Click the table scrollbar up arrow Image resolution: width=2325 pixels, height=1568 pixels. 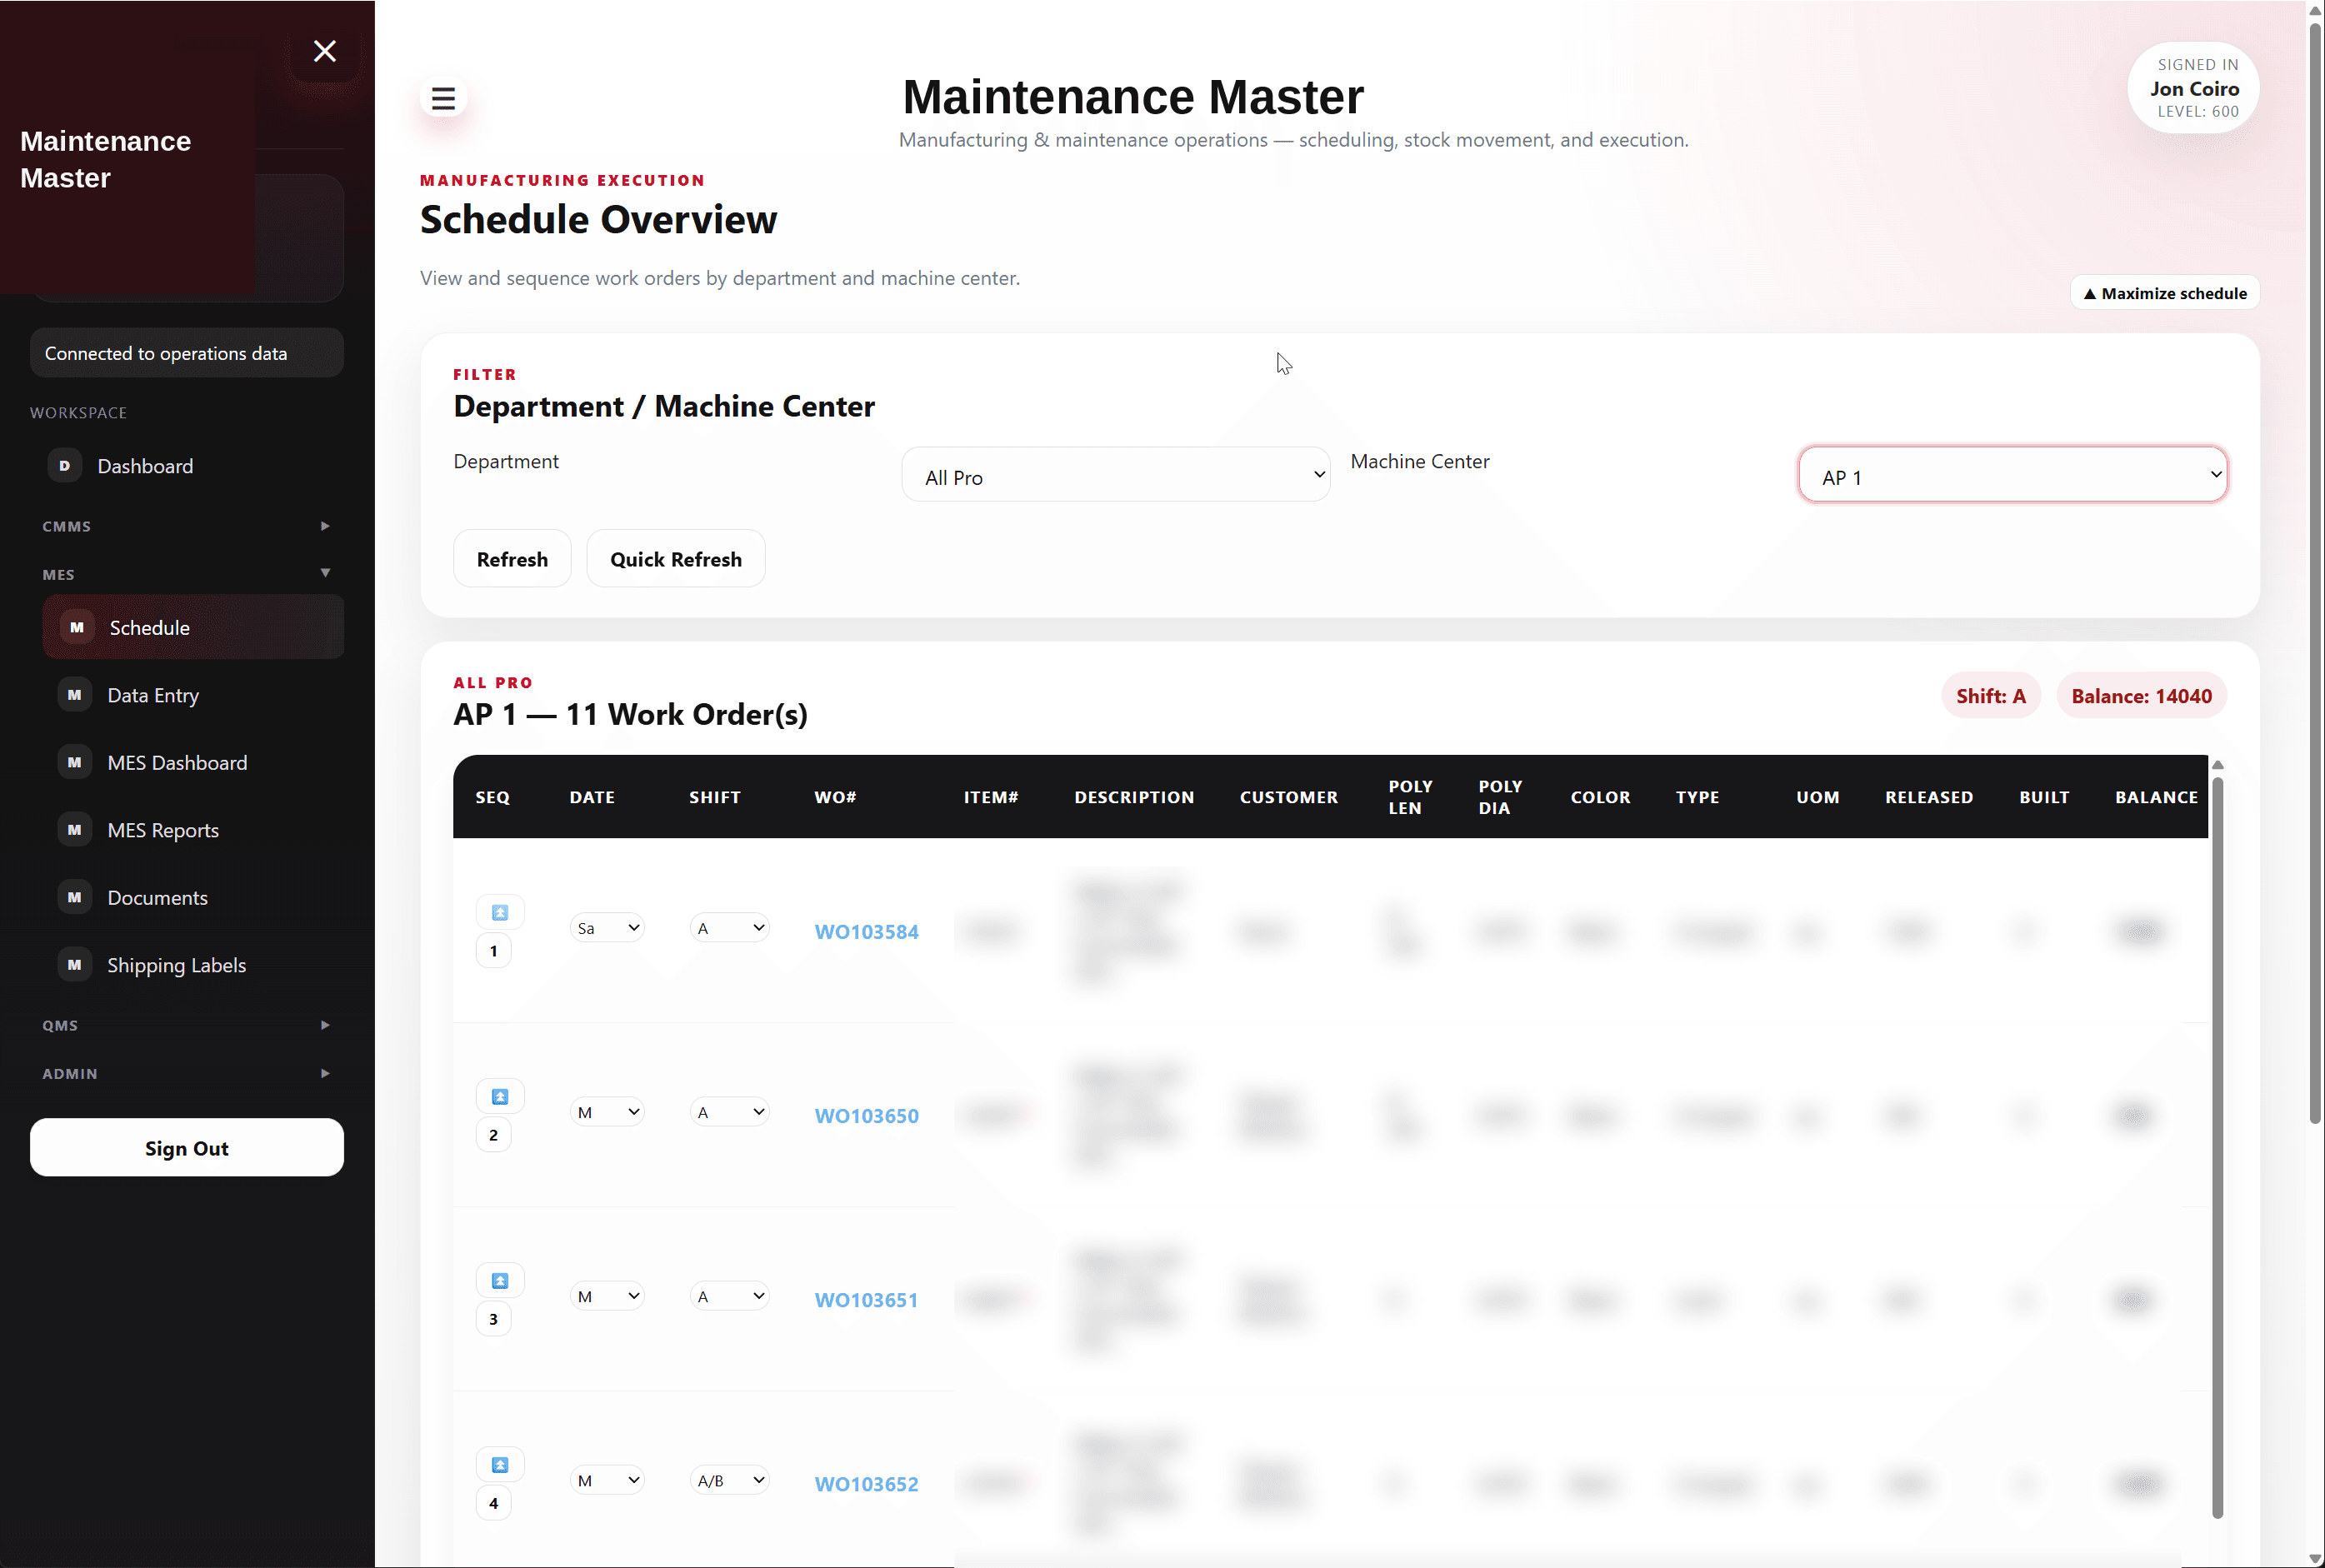coord(2217,765)
